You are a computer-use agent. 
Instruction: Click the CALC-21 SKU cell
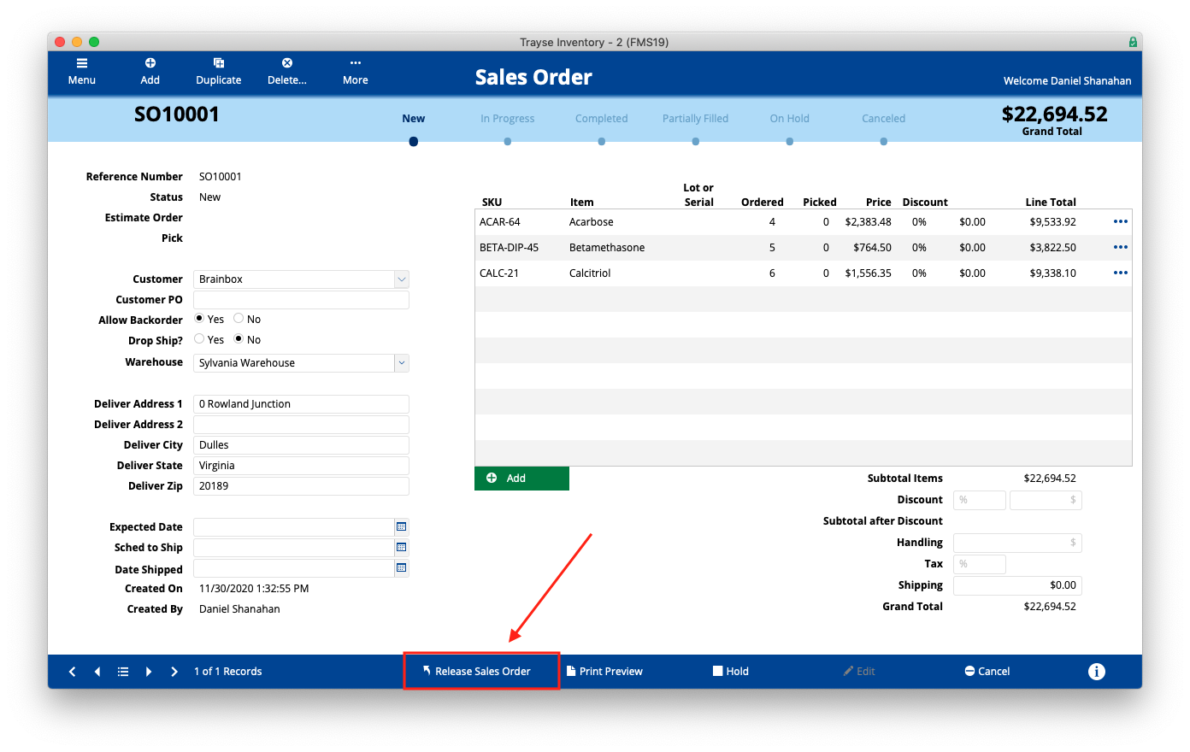498,273
